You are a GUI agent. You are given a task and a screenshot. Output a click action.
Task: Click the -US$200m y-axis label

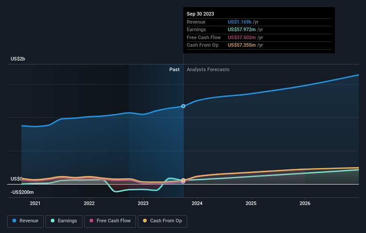[22, 192]
